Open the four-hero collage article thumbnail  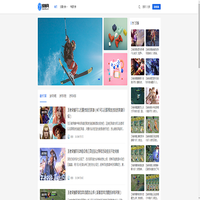[x=53, y=123]
